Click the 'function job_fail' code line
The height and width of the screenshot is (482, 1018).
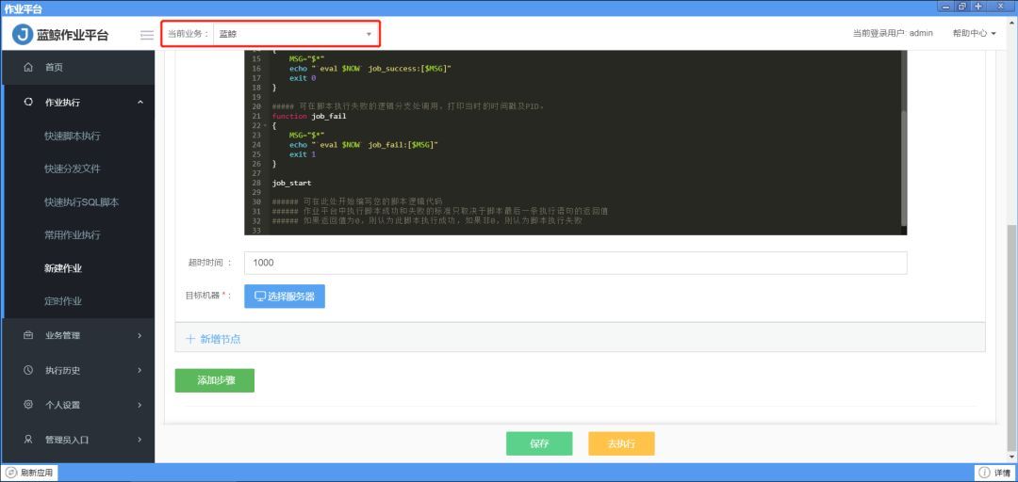pos(309,116)
